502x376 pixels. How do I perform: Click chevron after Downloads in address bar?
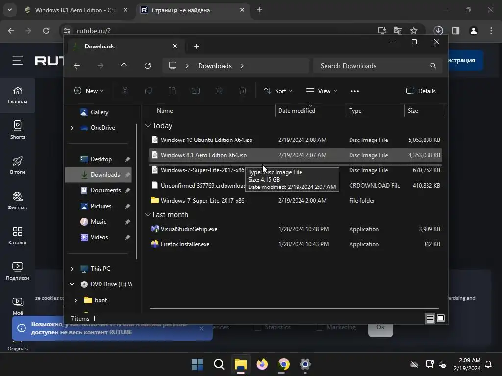tap(242, 66)
